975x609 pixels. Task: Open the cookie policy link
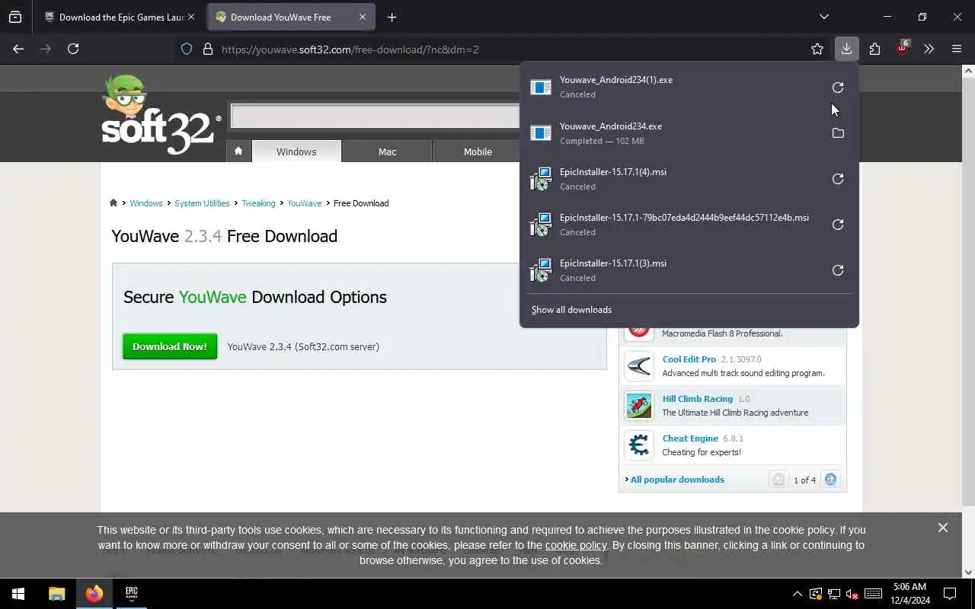point(576,545)
